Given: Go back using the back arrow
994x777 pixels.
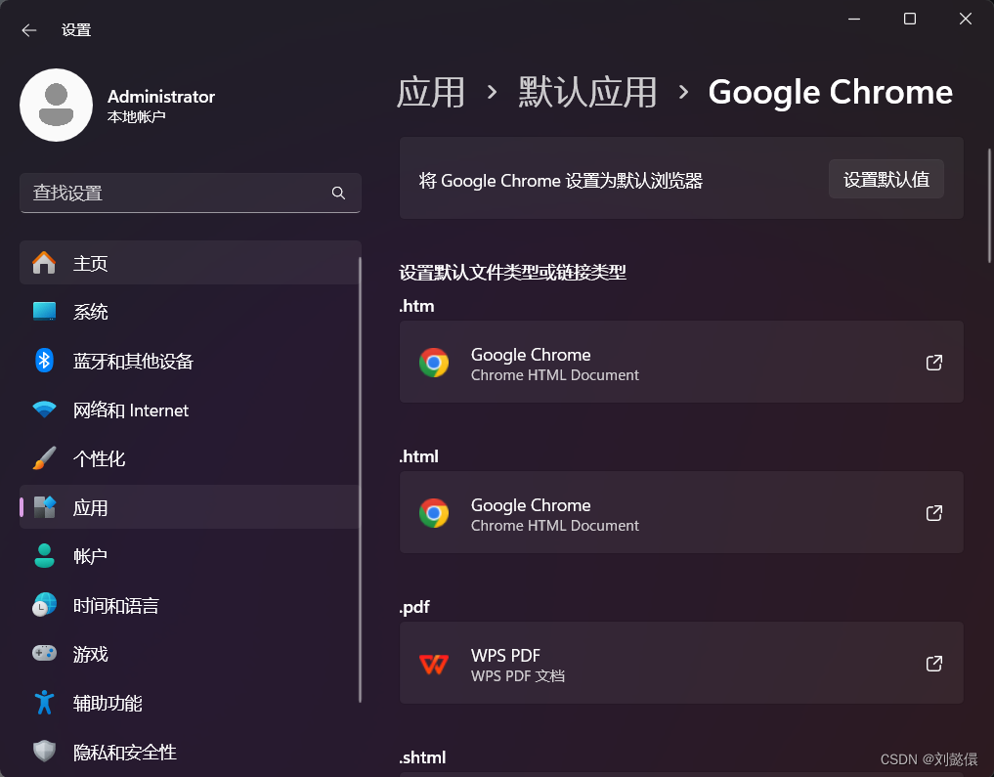Looking at the screenshot, I should point(29,30).
